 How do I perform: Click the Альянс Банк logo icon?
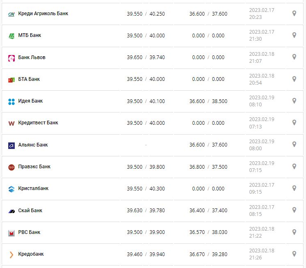[11, 145]
